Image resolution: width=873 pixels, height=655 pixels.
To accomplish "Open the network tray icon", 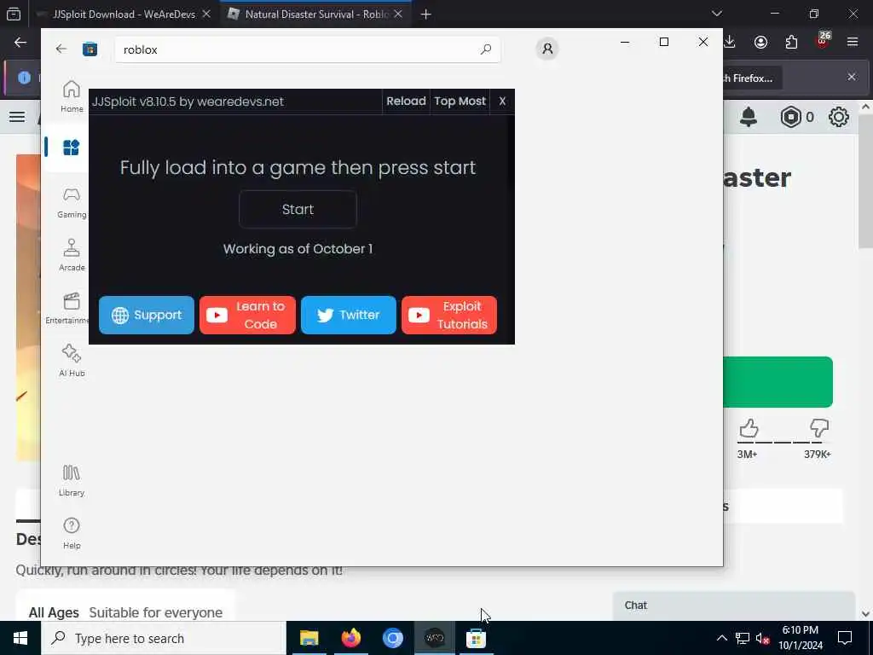I will 743,638.
